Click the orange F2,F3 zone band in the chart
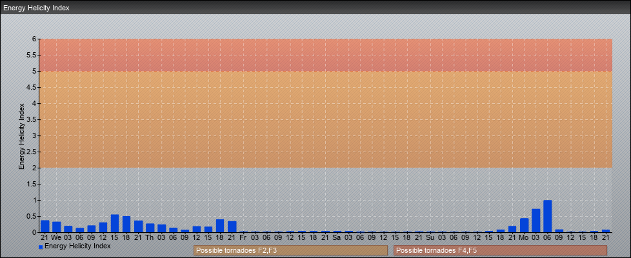The height and width of the screenshot is (258, 631). tap(323, 119)
